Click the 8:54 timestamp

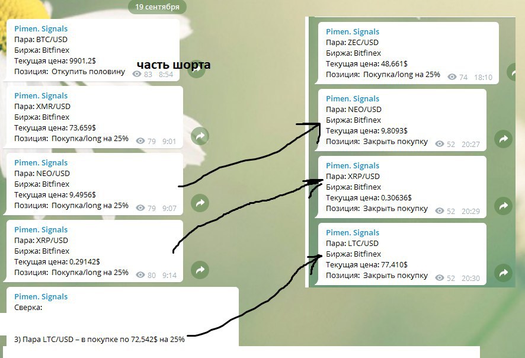click(x=166, y=74)
